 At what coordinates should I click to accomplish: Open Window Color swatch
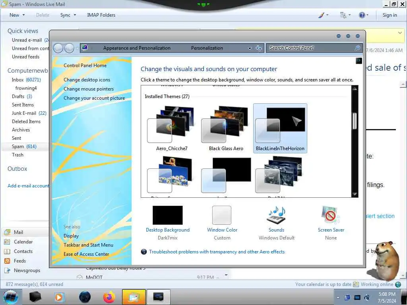click(222, 215)
